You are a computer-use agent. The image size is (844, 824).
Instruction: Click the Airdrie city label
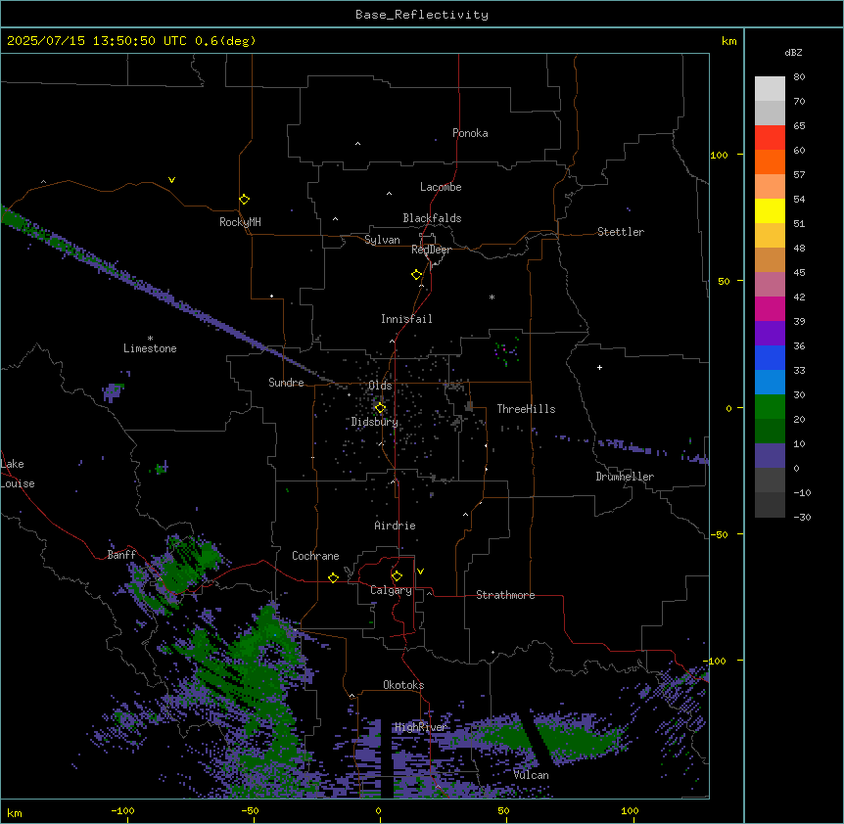(x=396, y=526)
